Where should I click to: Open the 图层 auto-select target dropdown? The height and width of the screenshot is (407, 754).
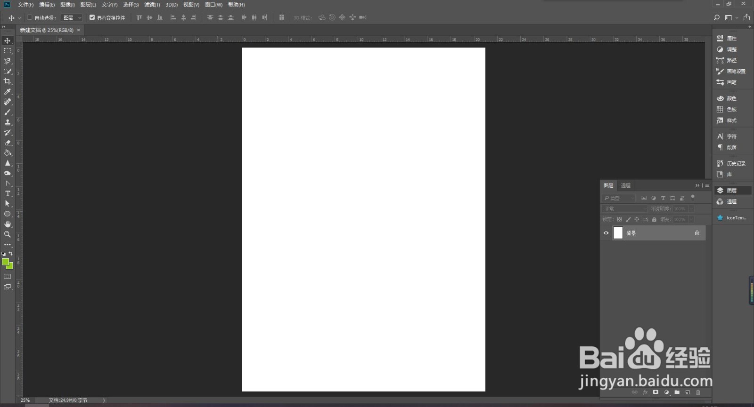pyautogui.click(x=73, y=17)
